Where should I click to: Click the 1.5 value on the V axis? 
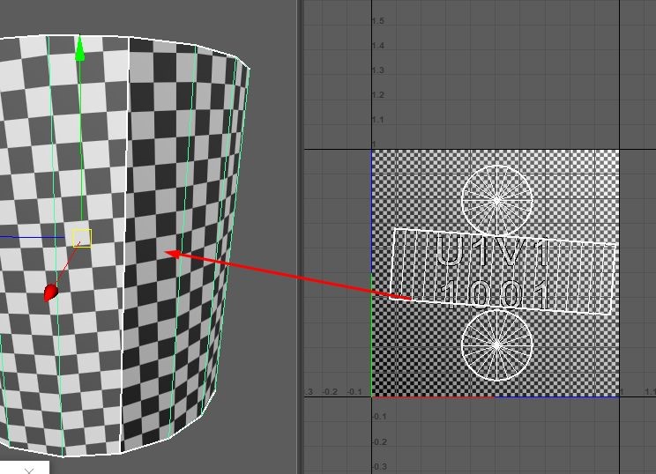[378, 21]
